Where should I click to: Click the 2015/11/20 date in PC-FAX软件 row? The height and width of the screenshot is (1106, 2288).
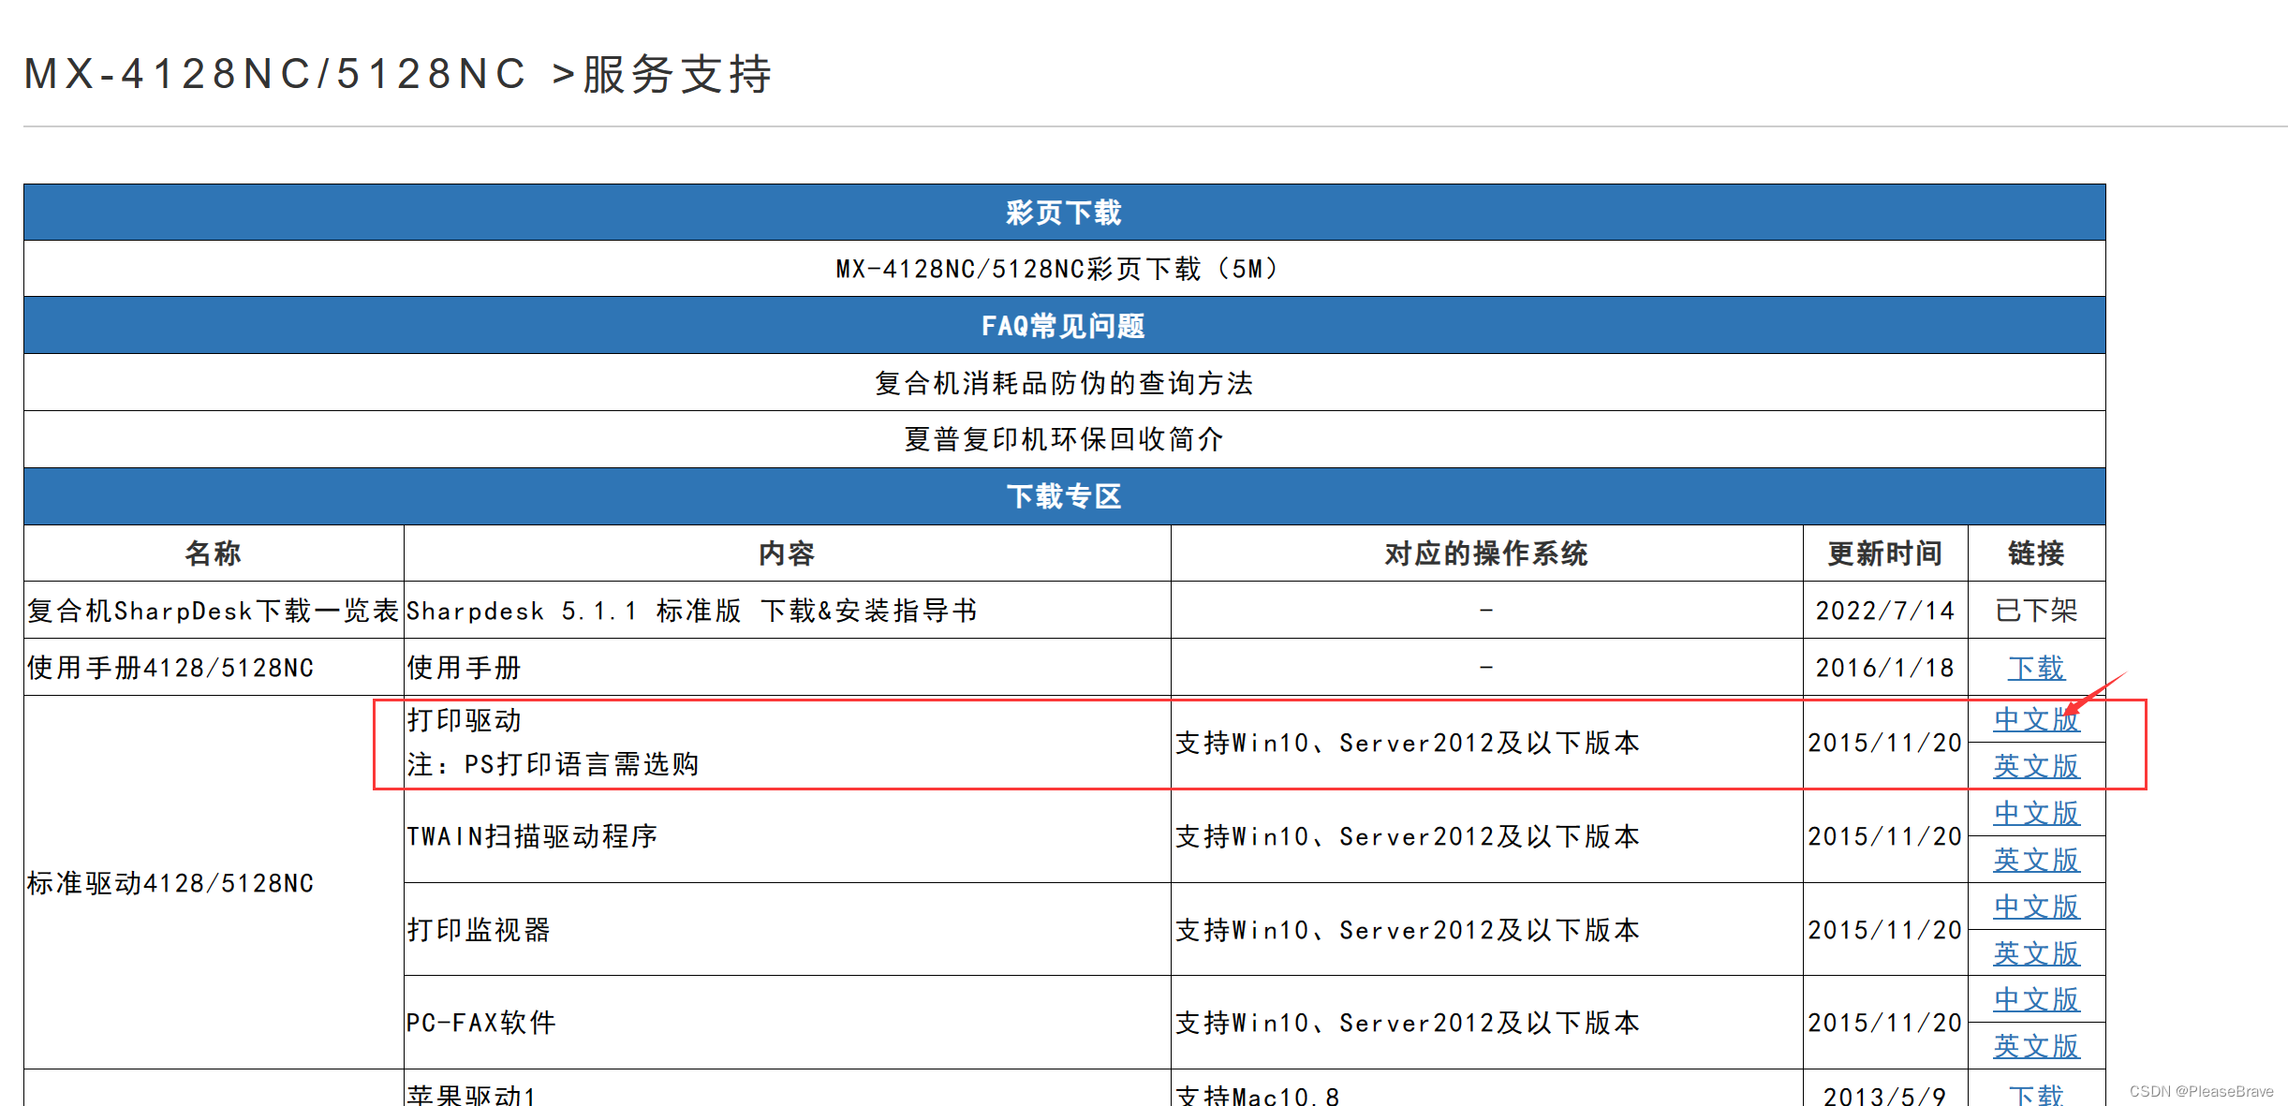click(x=1885, y=1023)
